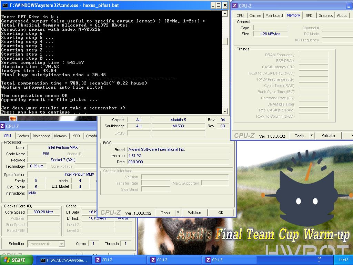Click L1 Inst. value 16 KBytes
Screen dimensions: 353x265
tap(98, 218)
